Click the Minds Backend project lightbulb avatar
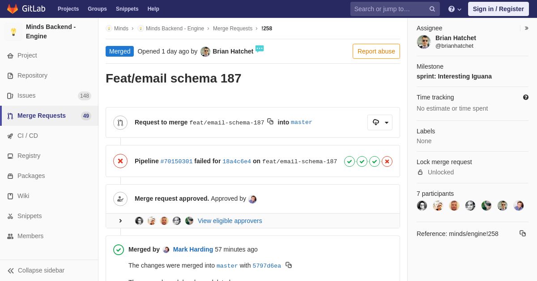This screenshot has width=537, height=281. (13, 32)
